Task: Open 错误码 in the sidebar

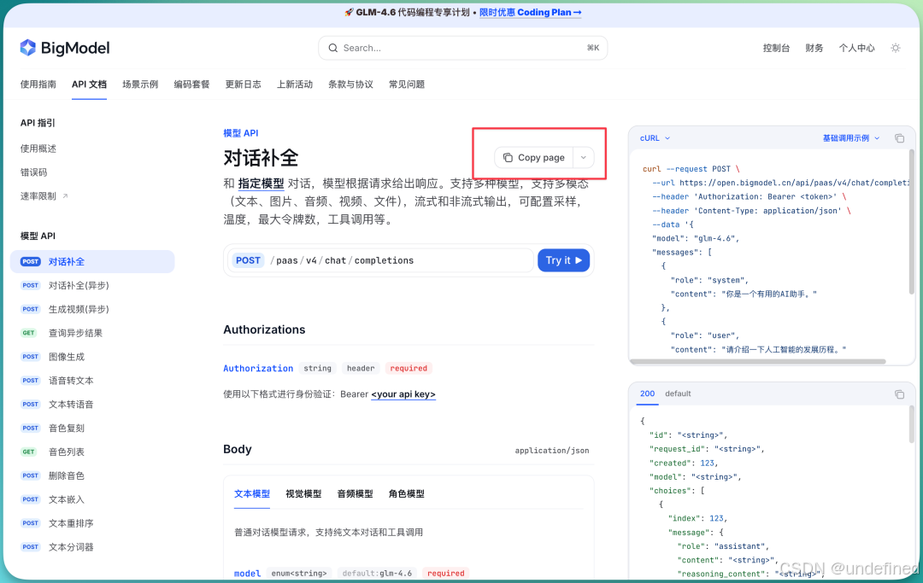Action: (x=33, y=172)
